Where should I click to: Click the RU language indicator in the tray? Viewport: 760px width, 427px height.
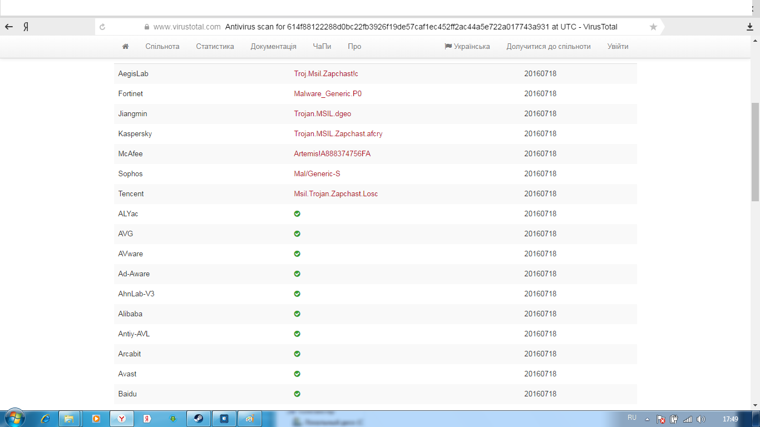coord(632,418)
